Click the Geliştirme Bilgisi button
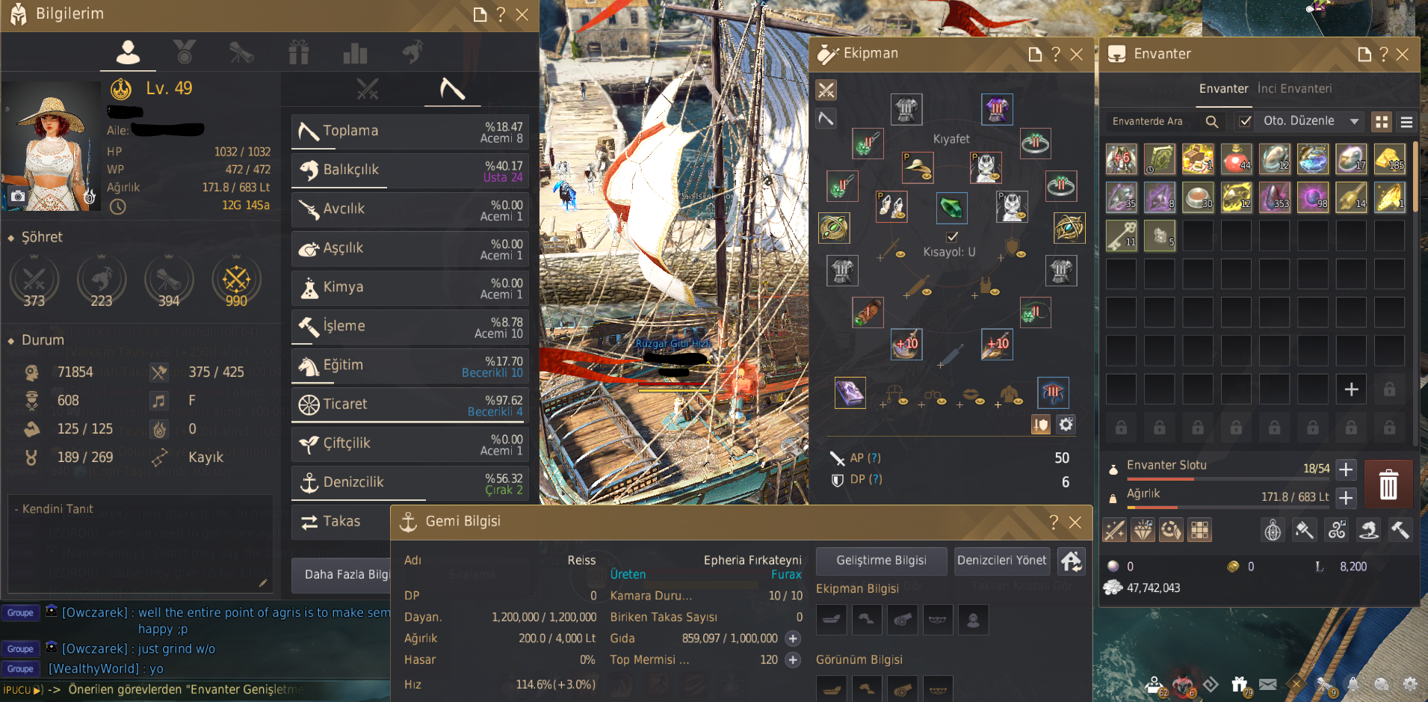 tap(881, 561)
